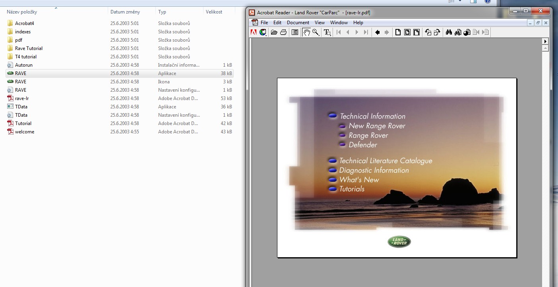Select the Zoom magnifier tool
Image resolution: width=558 pixels, height=287 pixels.
[x=316, y=33]
